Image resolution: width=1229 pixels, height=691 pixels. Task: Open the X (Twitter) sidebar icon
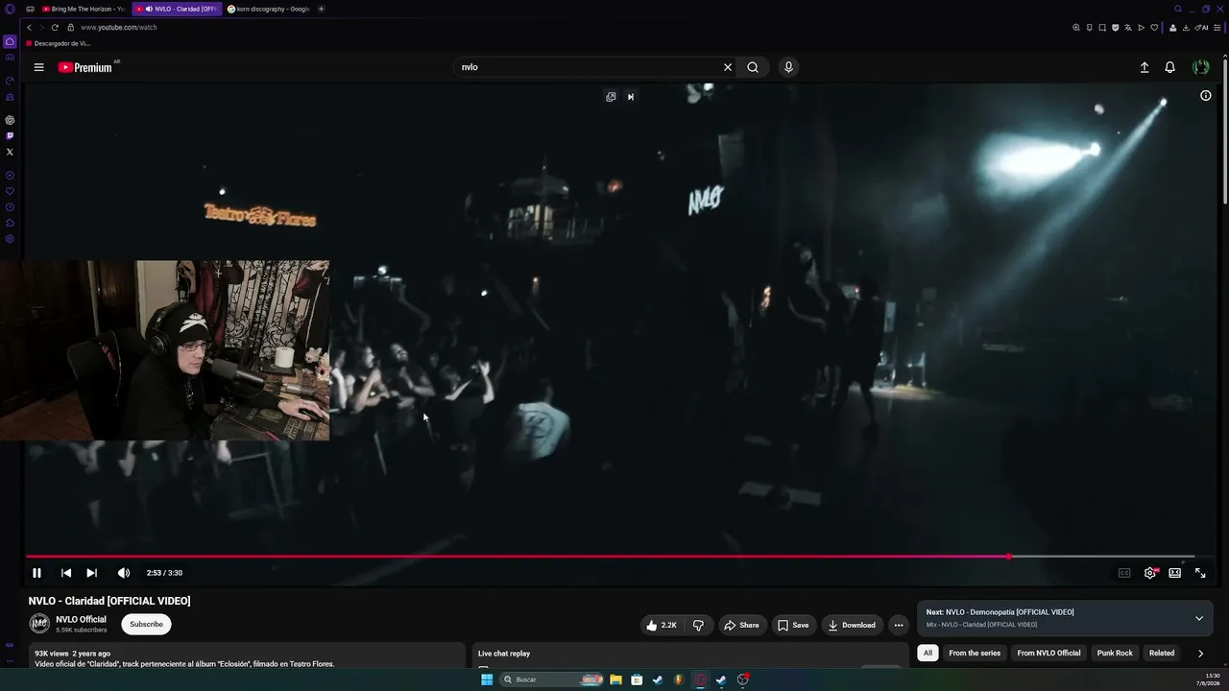point(10,152)
